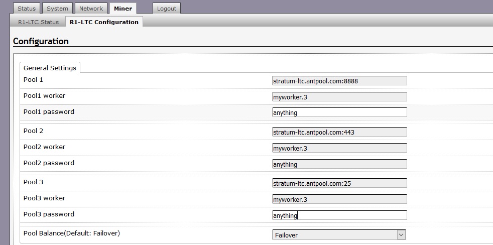
Task: Select the Miner tab
Action: tap(123, 9)
